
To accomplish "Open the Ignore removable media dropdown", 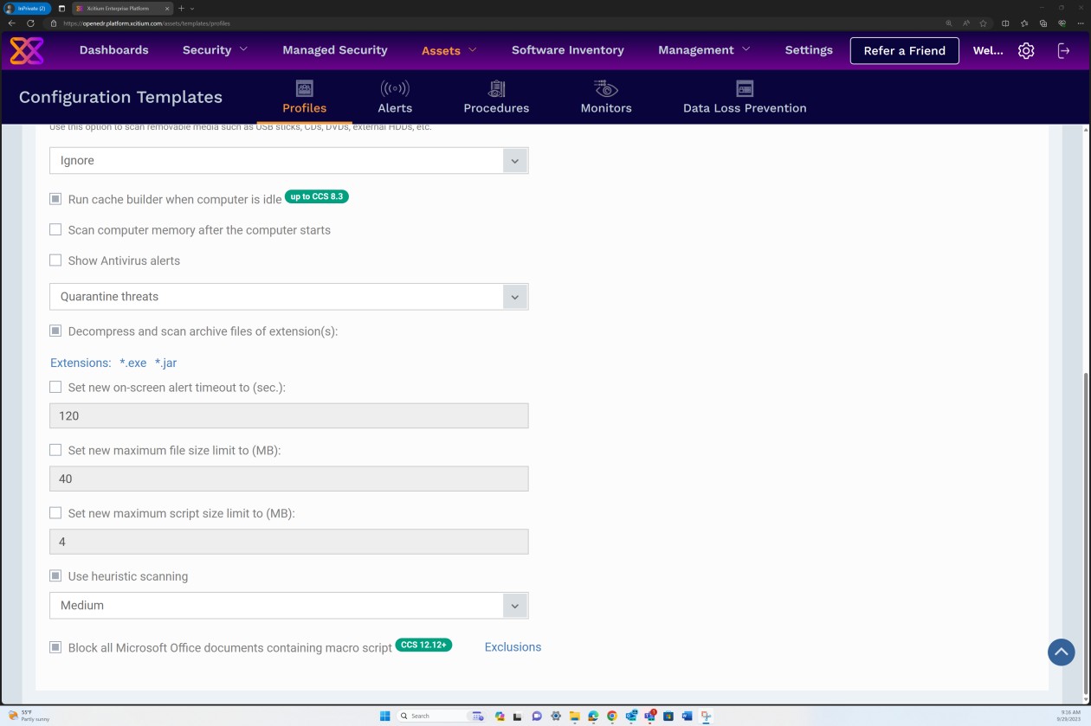I will [x=514, y=160].
